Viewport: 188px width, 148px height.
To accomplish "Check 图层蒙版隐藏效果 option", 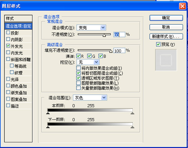I will [x=79, y=83].
